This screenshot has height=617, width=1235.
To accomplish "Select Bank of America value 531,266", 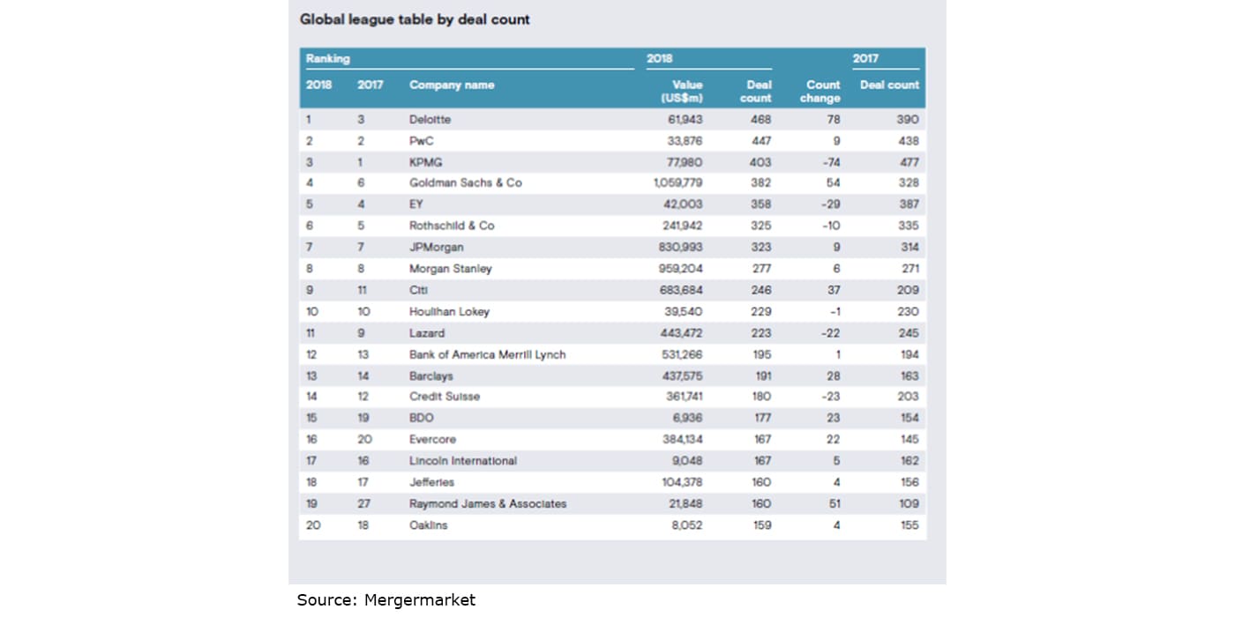I will pyautogui.click(x=681, y=354).
